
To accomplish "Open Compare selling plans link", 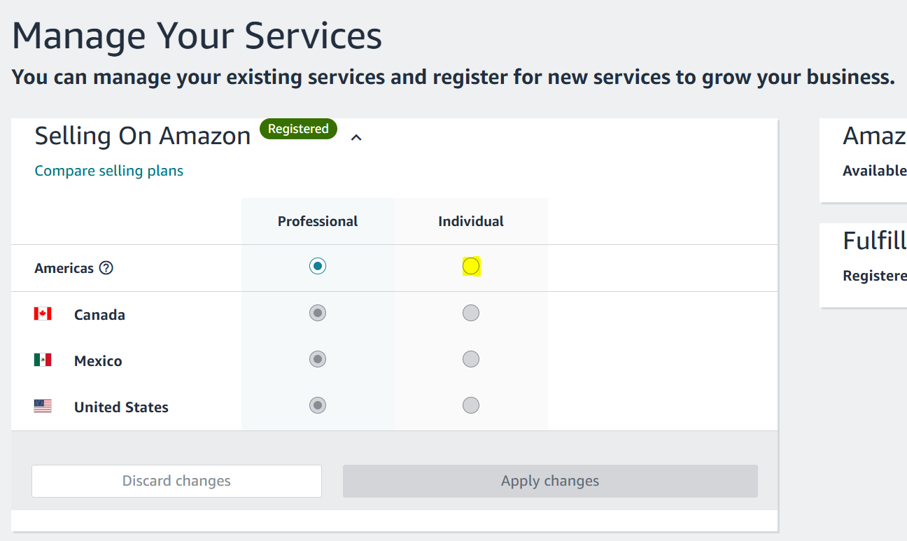I will pos(109,171).
